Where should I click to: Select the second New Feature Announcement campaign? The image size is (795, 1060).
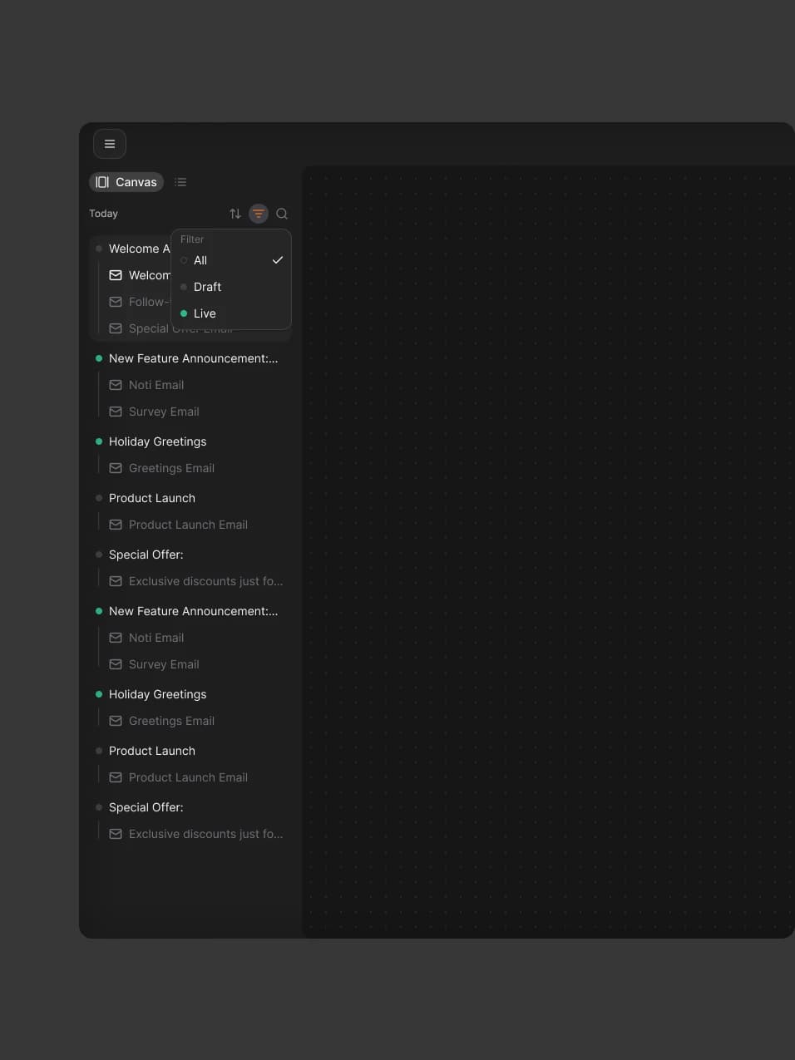coord(190,611)
